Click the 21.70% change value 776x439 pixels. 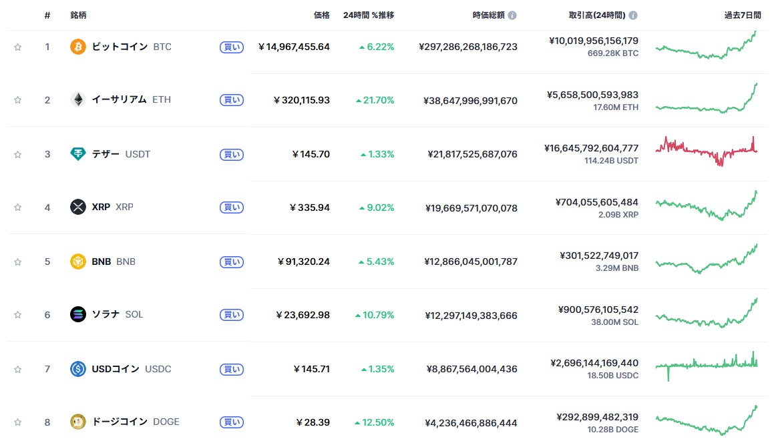(375, 100)
